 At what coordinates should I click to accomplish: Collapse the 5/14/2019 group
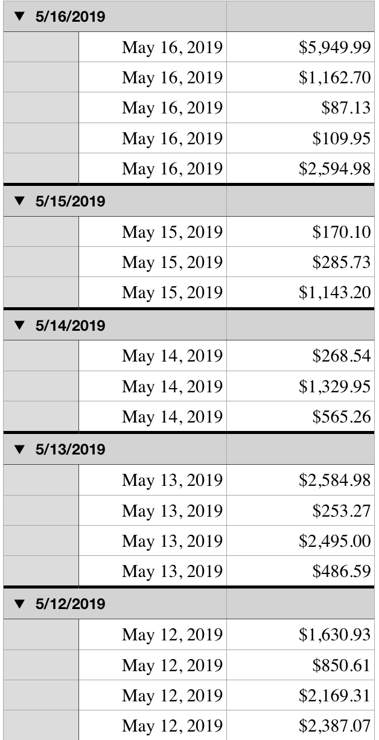click(x=22, y=326)
